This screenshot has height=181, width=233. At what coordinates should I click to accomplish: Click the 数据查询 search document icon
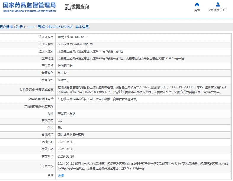click(x=68, y=7)
